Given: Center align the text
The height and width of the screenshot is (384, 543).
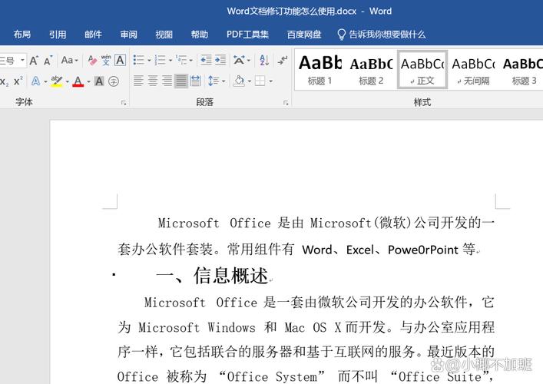Looking at the screenshot, I should coord(153,81).
